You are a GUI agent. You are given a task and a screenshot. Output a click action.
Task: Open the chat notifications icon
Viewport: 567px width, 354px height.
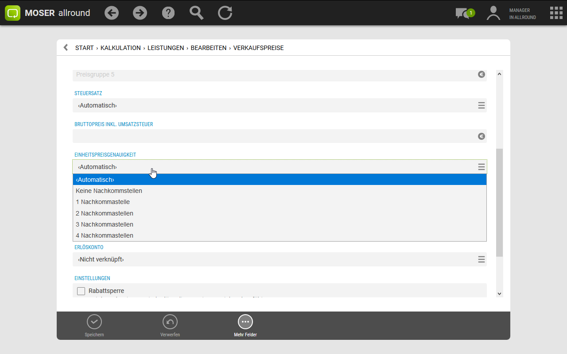click(x=463, y=13)
